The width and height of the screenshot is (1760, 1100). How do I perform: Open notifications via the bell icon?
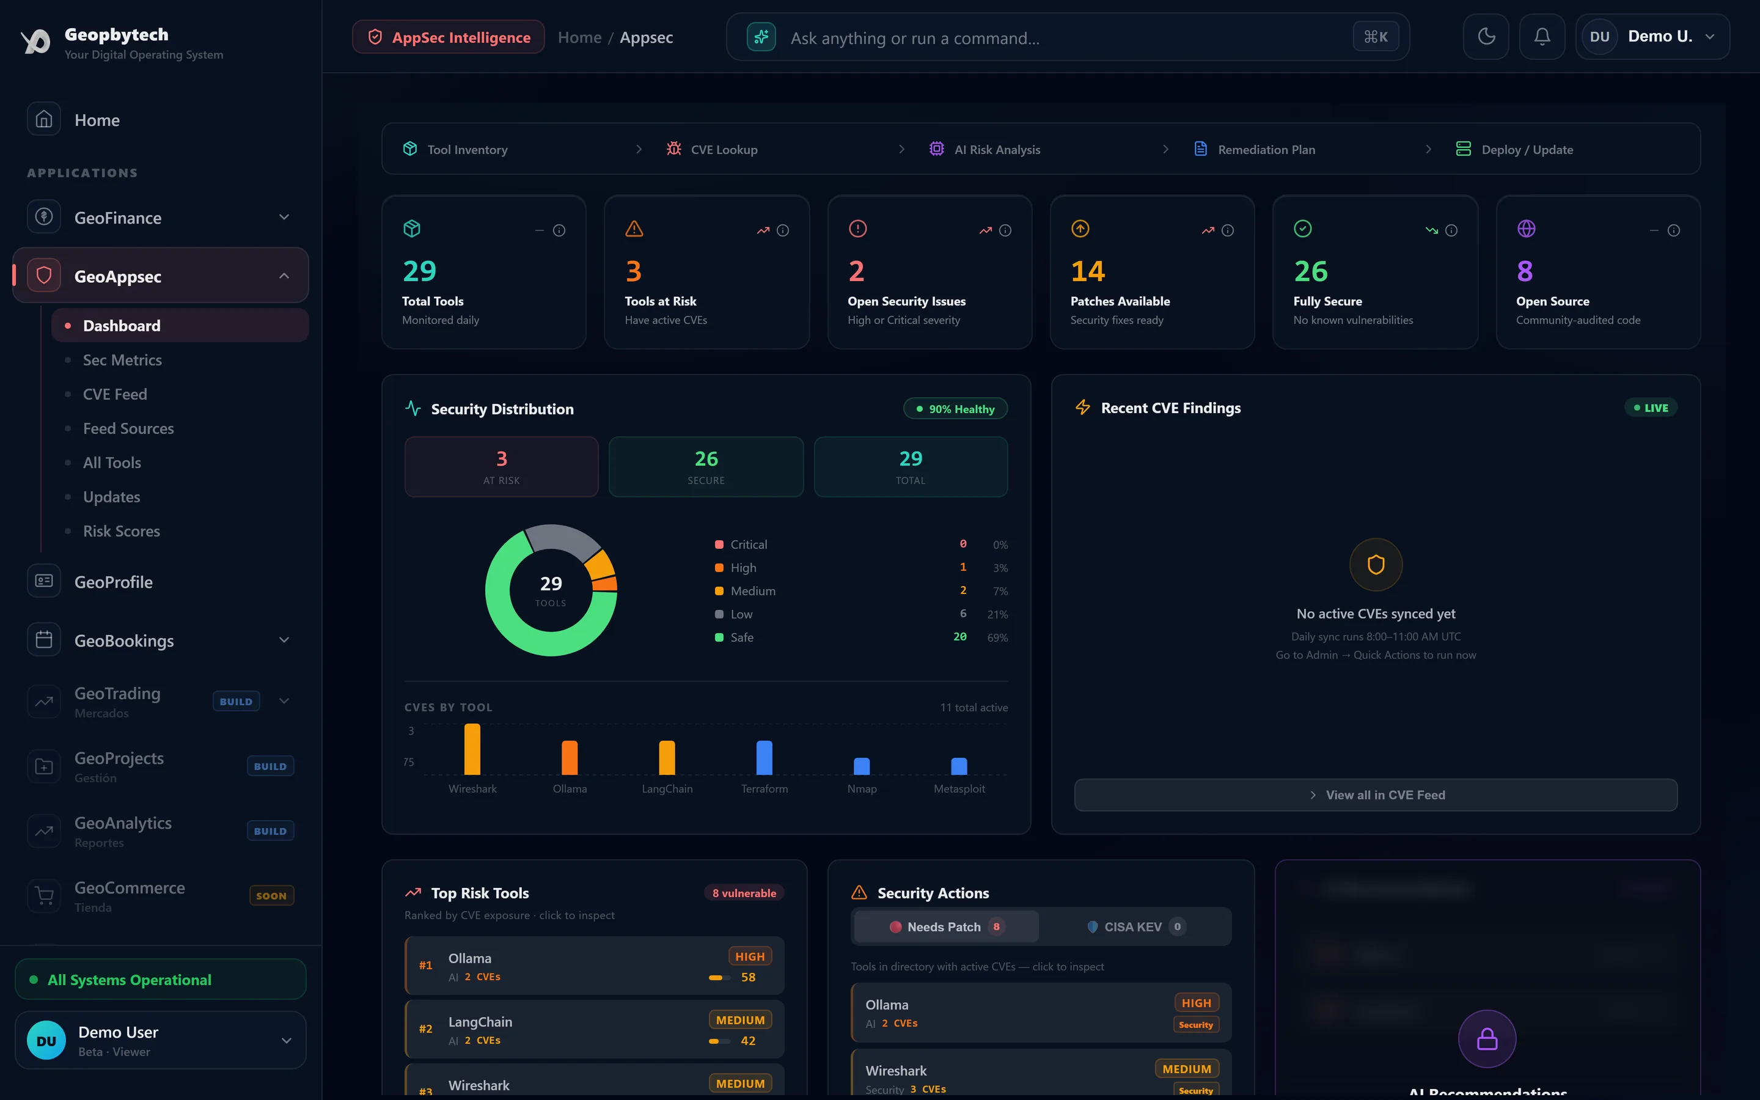[1542, 37]
